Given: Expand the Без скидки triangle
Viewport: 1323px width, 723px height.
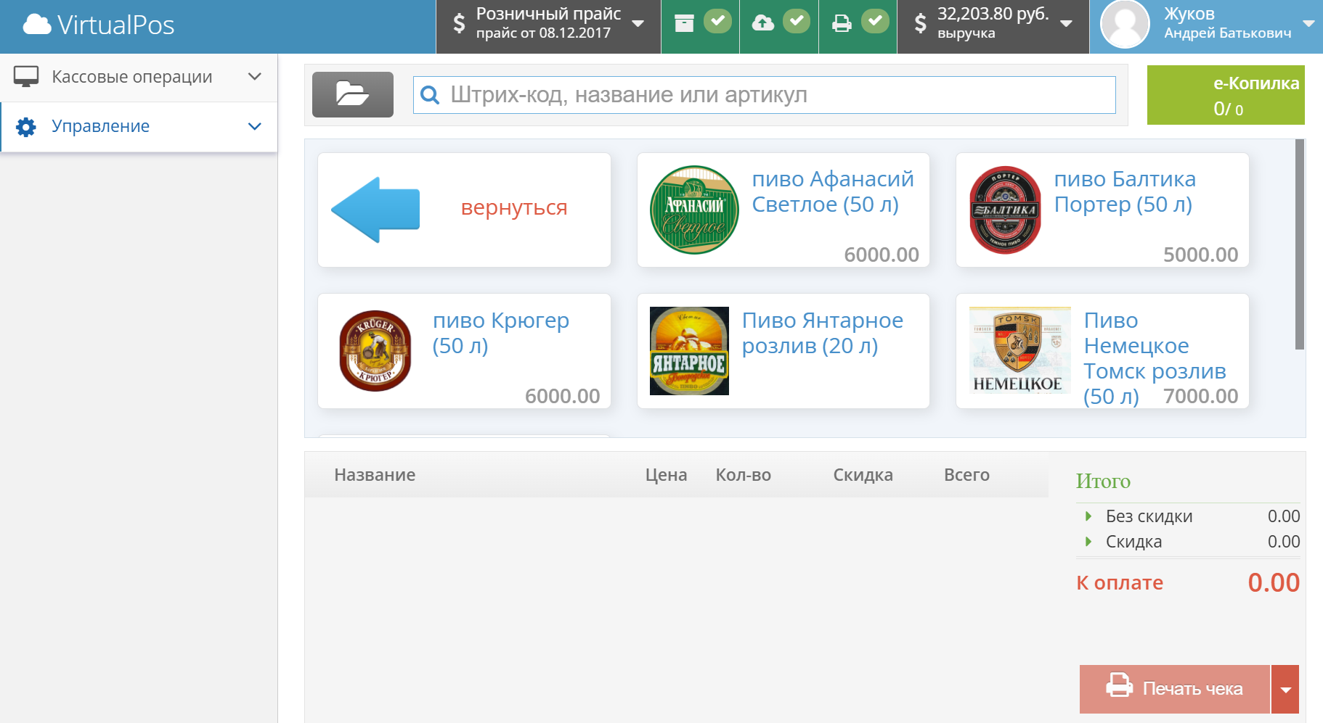Looking at the screenshot, I should (1088, 516).
